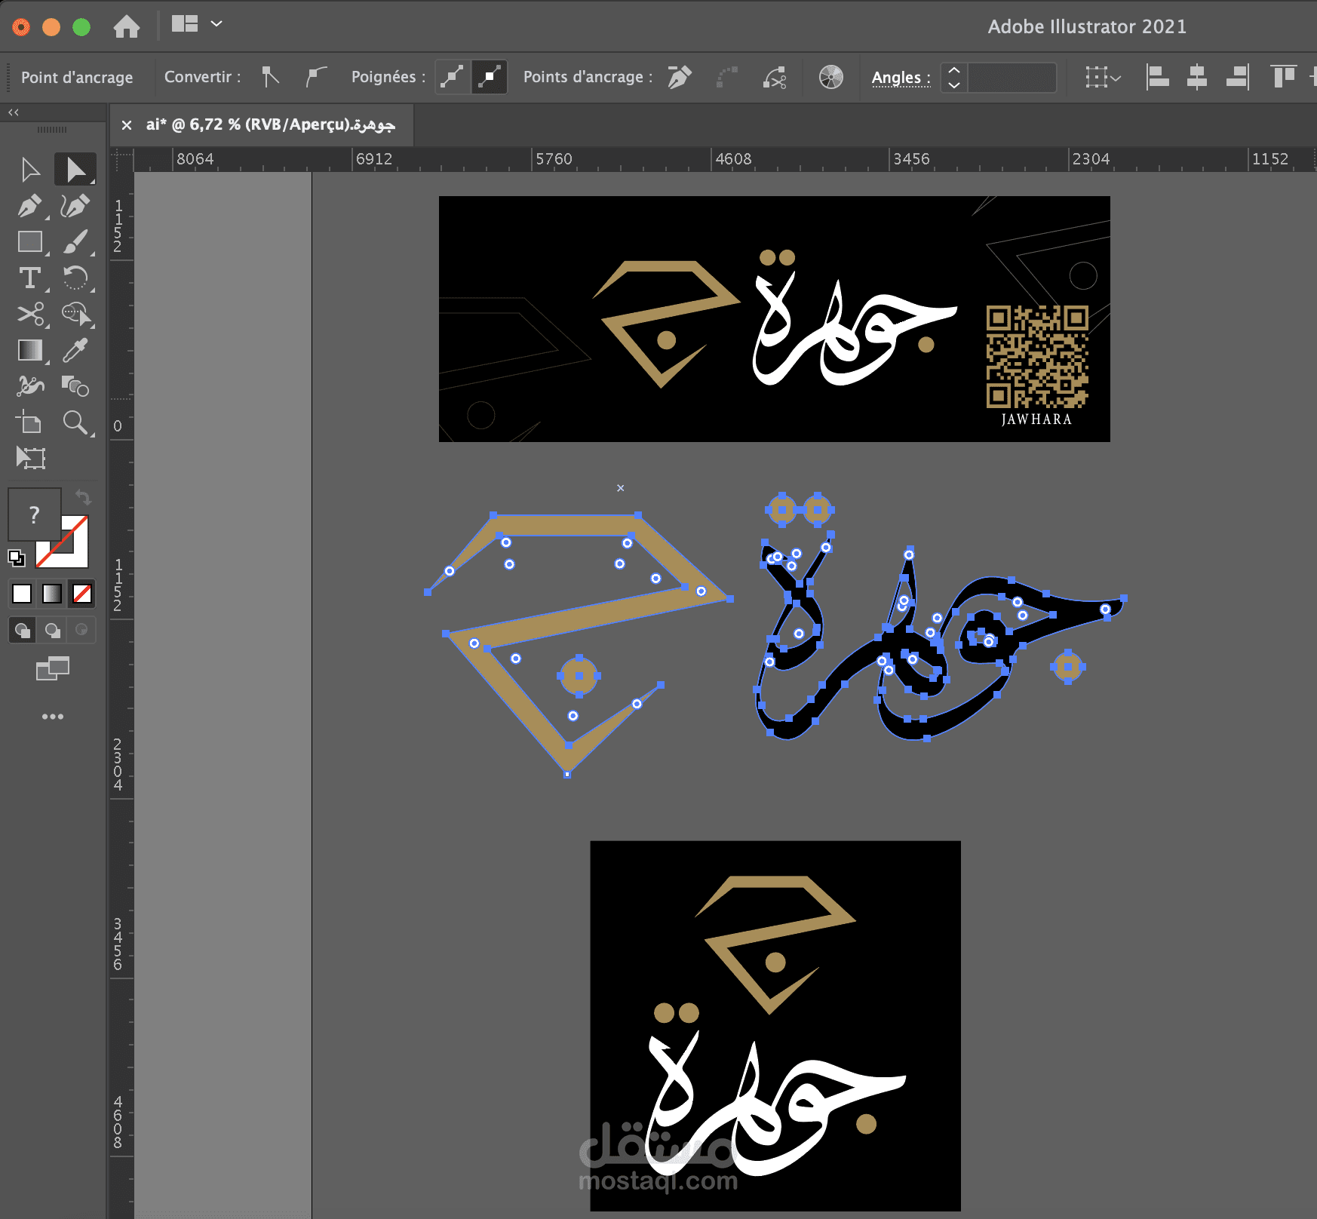The image size is (1317, 1219).
Task: Select the Scissors tool
Action: [x=30, y=314]
